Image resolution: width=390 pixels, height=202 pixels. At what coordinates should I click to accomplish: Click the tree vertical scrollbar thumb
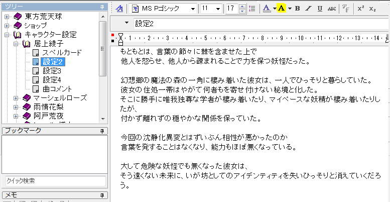click(x=103, y=48)
